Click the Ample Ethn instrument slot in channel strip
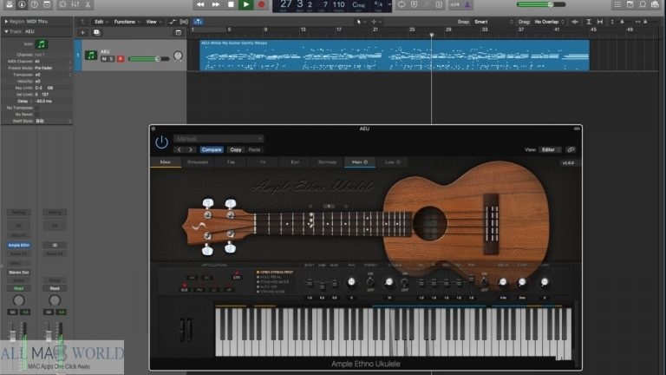666x375 pixels. click(19, 246)
